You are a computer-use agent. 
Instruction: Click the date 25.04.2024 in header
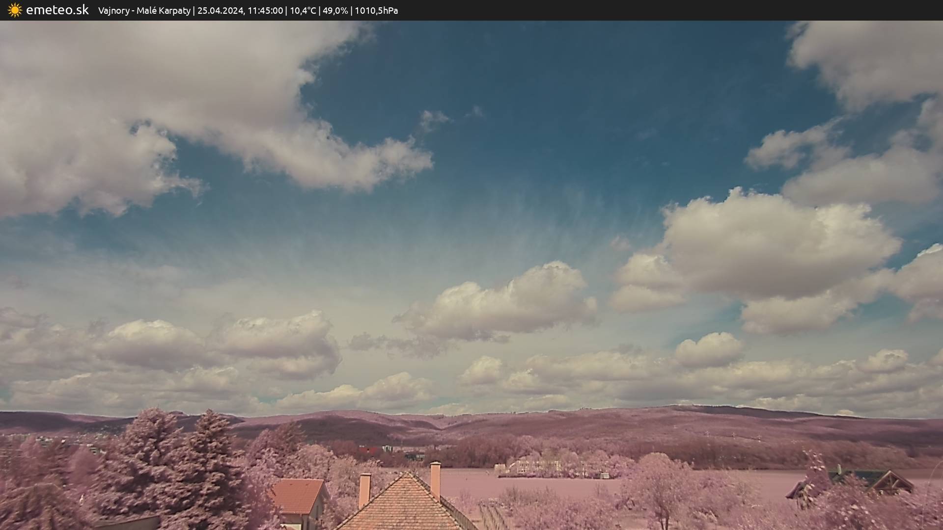pyautogui.click(x=220, y=11)
